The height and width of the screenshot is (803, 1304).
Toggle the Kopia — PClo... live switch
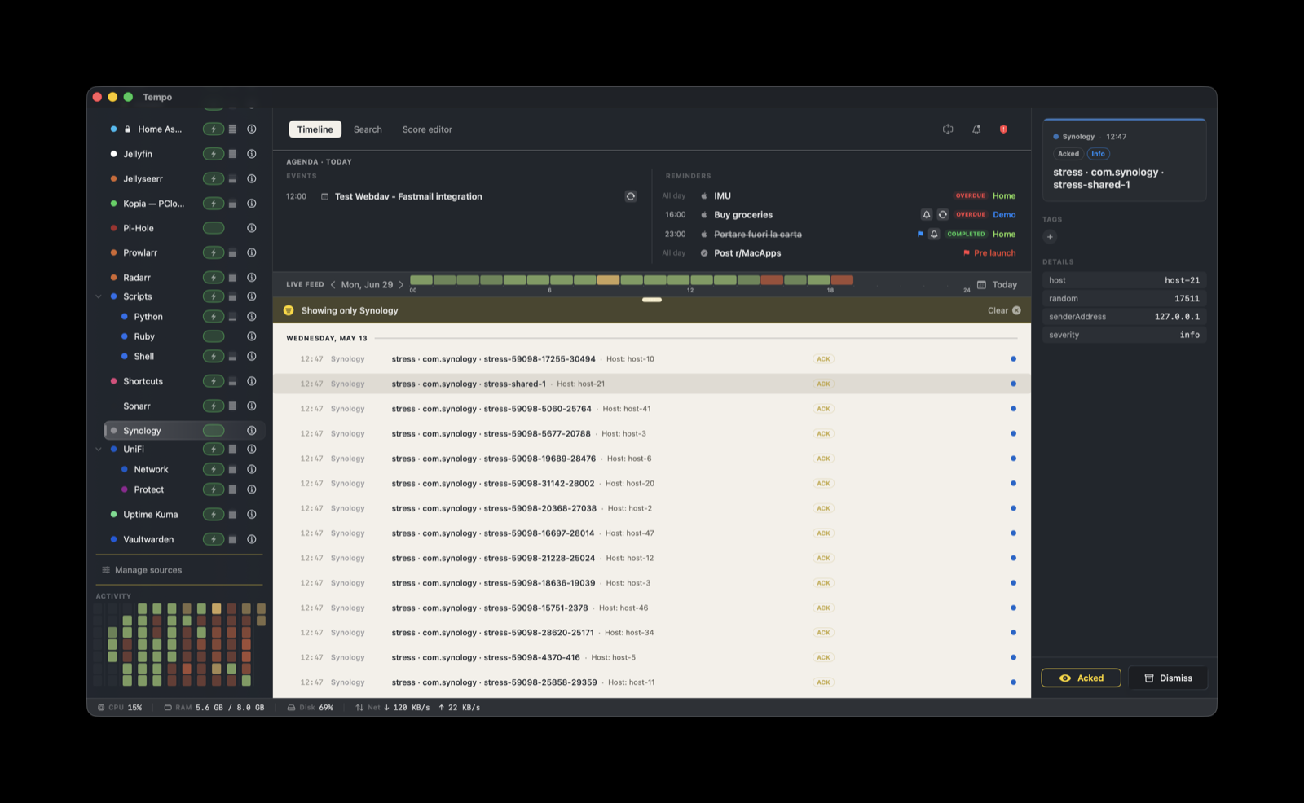pyautogui.click(x=214, y=204)
